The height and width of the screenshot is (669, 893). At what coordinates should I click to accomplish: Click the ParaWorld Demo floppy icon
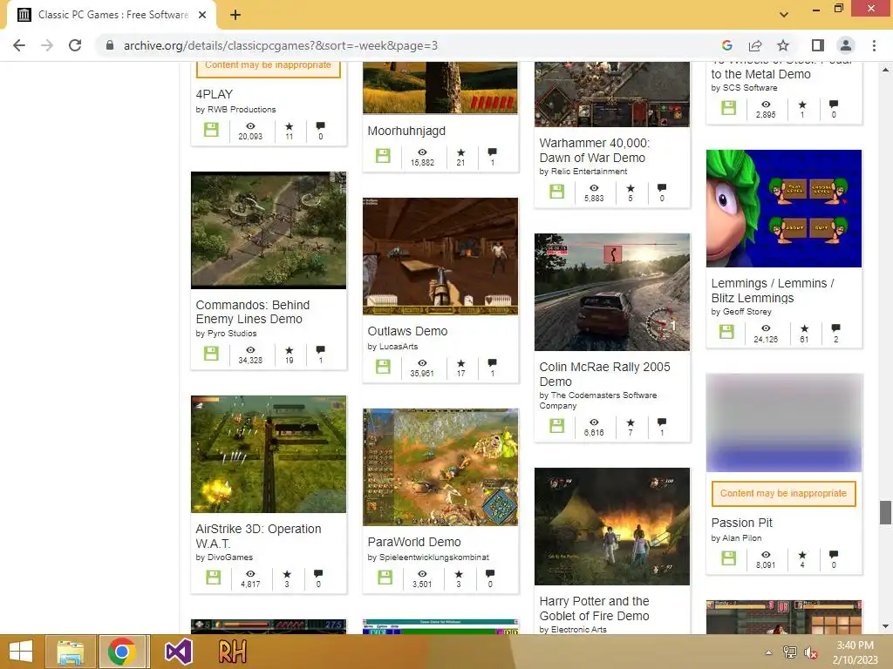point(385,578)
